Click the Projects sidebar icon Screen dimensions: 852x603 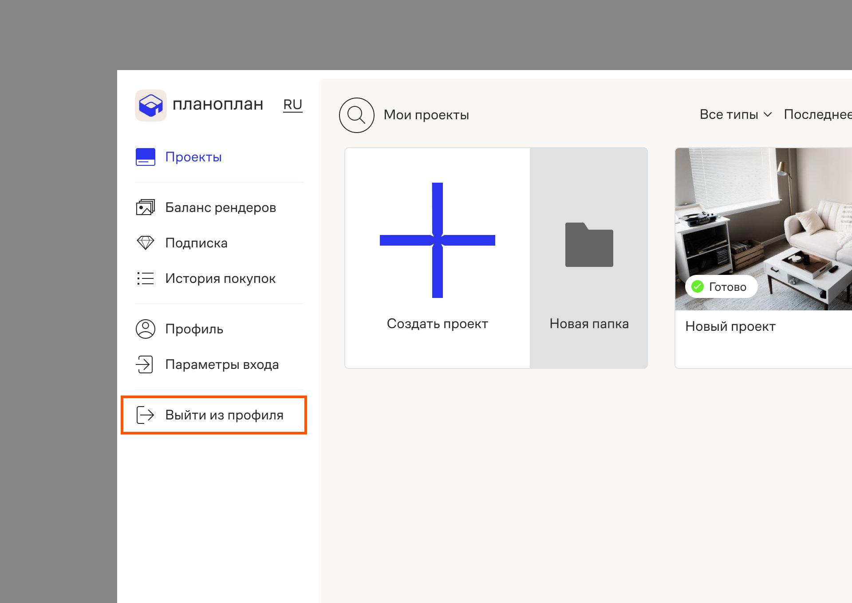point(145,157)
